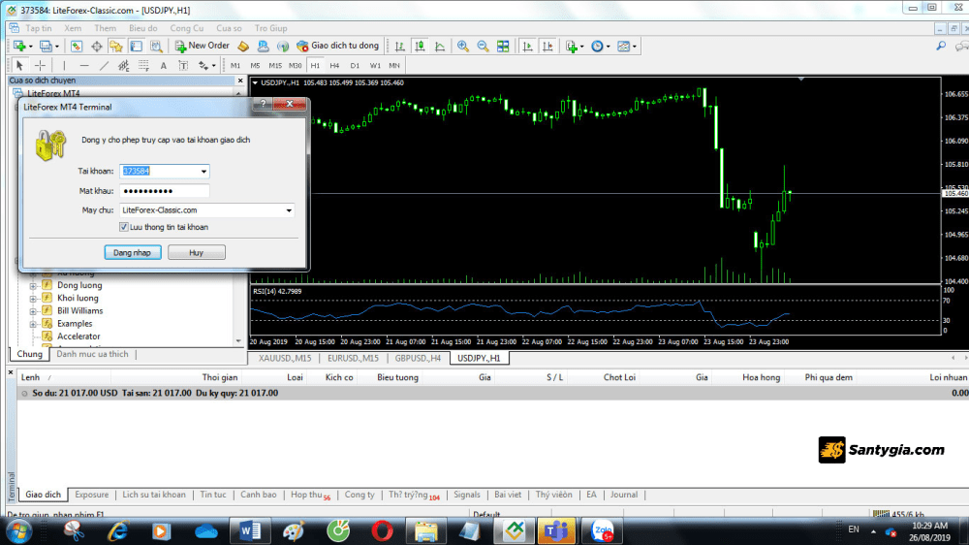969x545 pixels.
Task: Toggle chart shift button
Action: click(x=547, y=47)
